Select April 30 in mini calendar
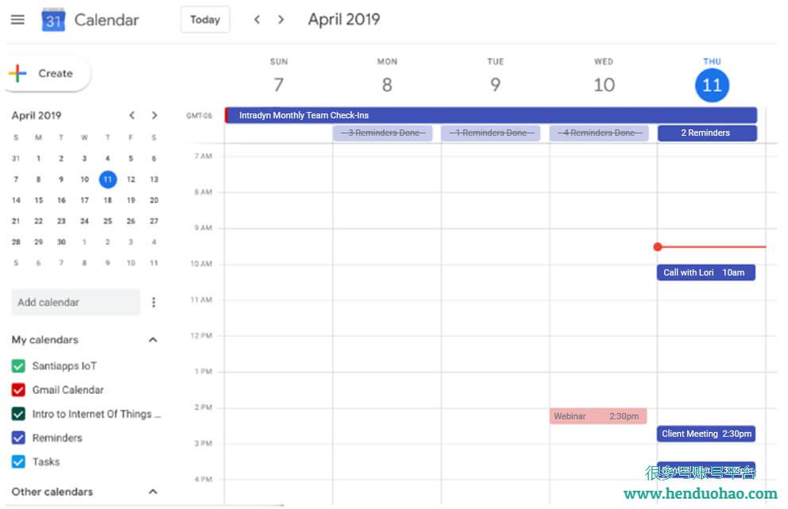The width and height of the screenshot is (788, 509). tap(61, 241)
